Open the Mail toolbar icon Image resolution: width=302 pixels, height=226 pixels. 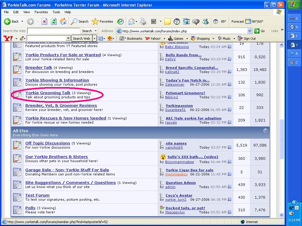pyautogui.click(x=131, y=21)
